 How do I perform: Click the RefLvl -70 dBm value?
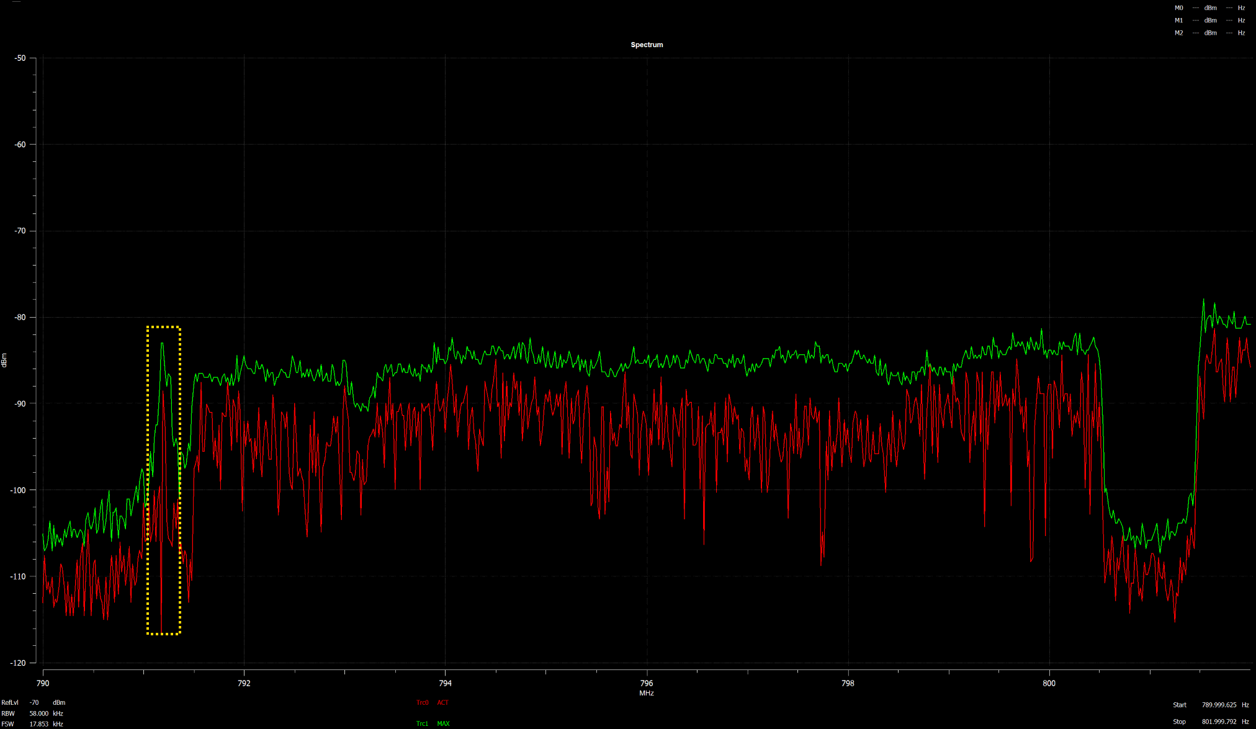(34, 702)
